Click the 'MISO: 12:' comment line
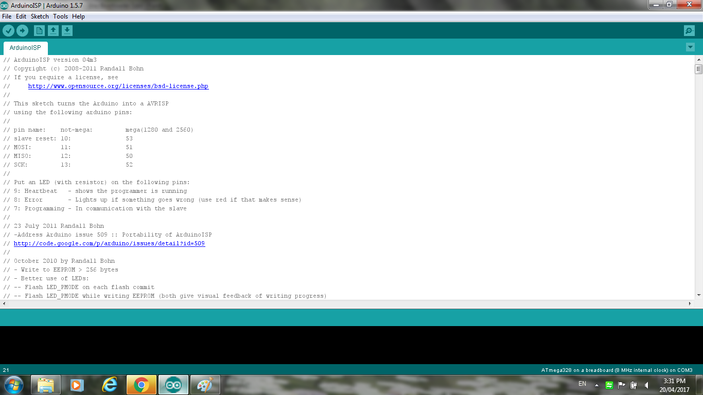Screen dimensions: 703x395 click(x=68, y=156)
